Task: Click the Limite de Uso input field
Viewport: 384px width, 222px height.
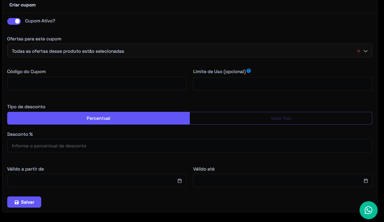Action: 282,83
